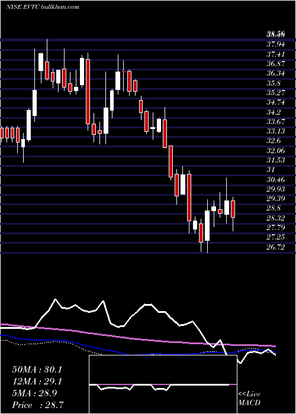The image size is (296, 414).
Task: Click the 33.13 price axis label
Action: point(276,131)
